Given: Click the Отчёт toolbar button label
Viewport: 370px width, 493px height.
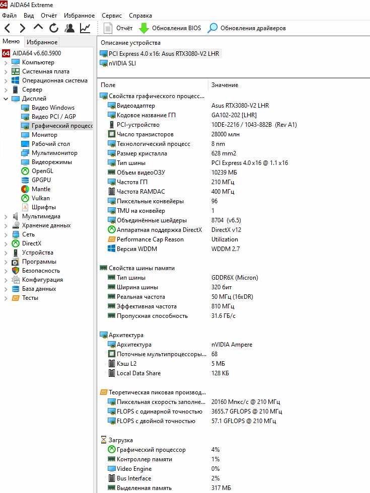Looking at the screenshot, I should (124, 28).
